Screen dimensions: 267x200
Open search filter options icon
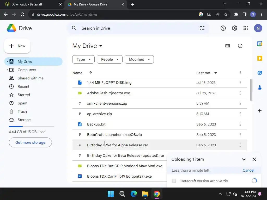pos(202,28)
